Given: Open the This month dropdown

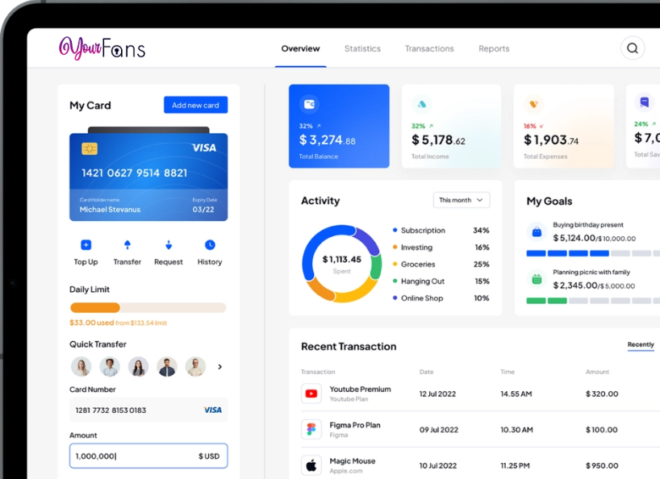Looking at the screenshot, I should pos(462,200).
